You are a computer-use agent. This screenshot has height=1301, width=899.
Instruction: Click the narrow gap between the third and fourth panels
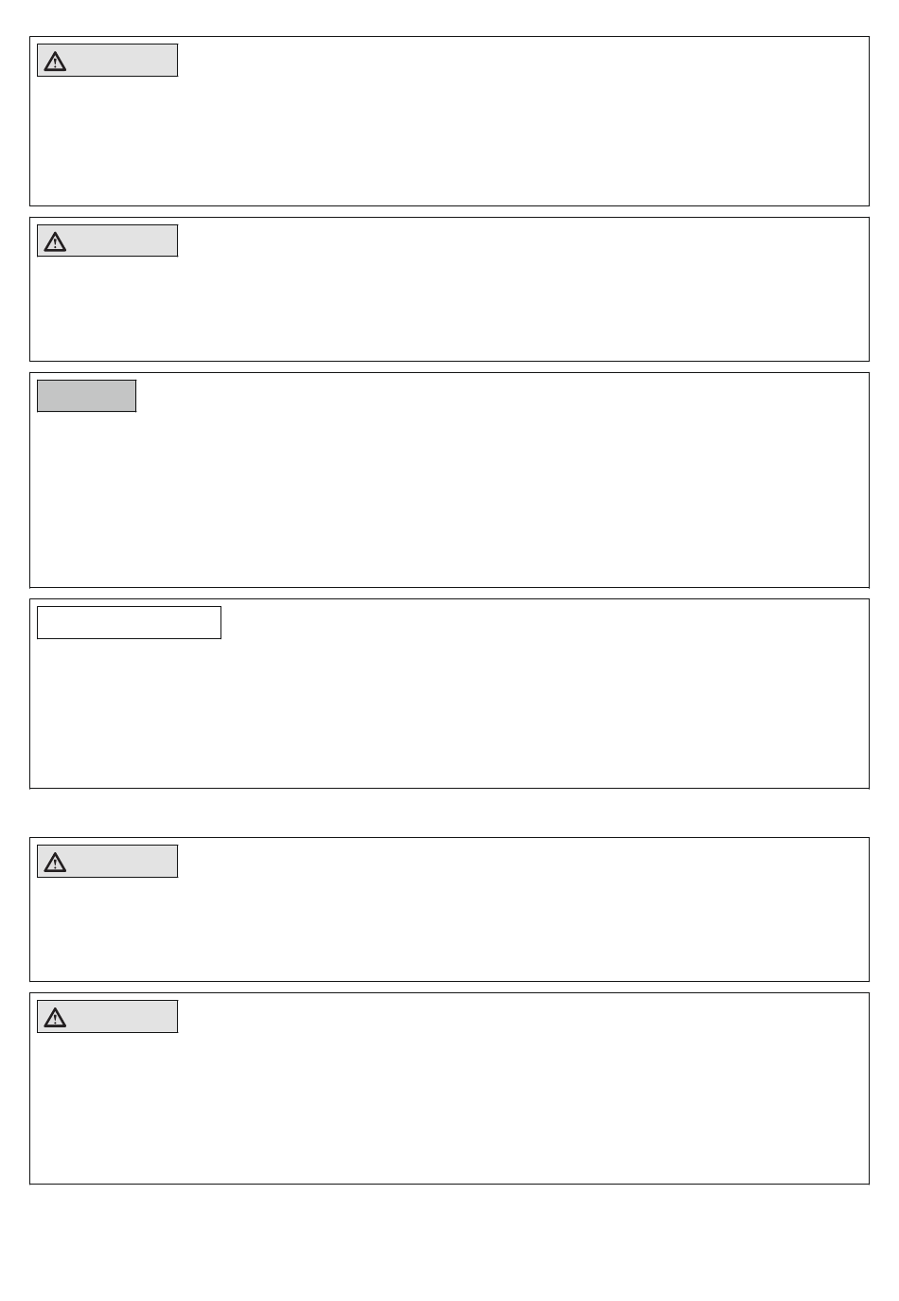point(449,594)
